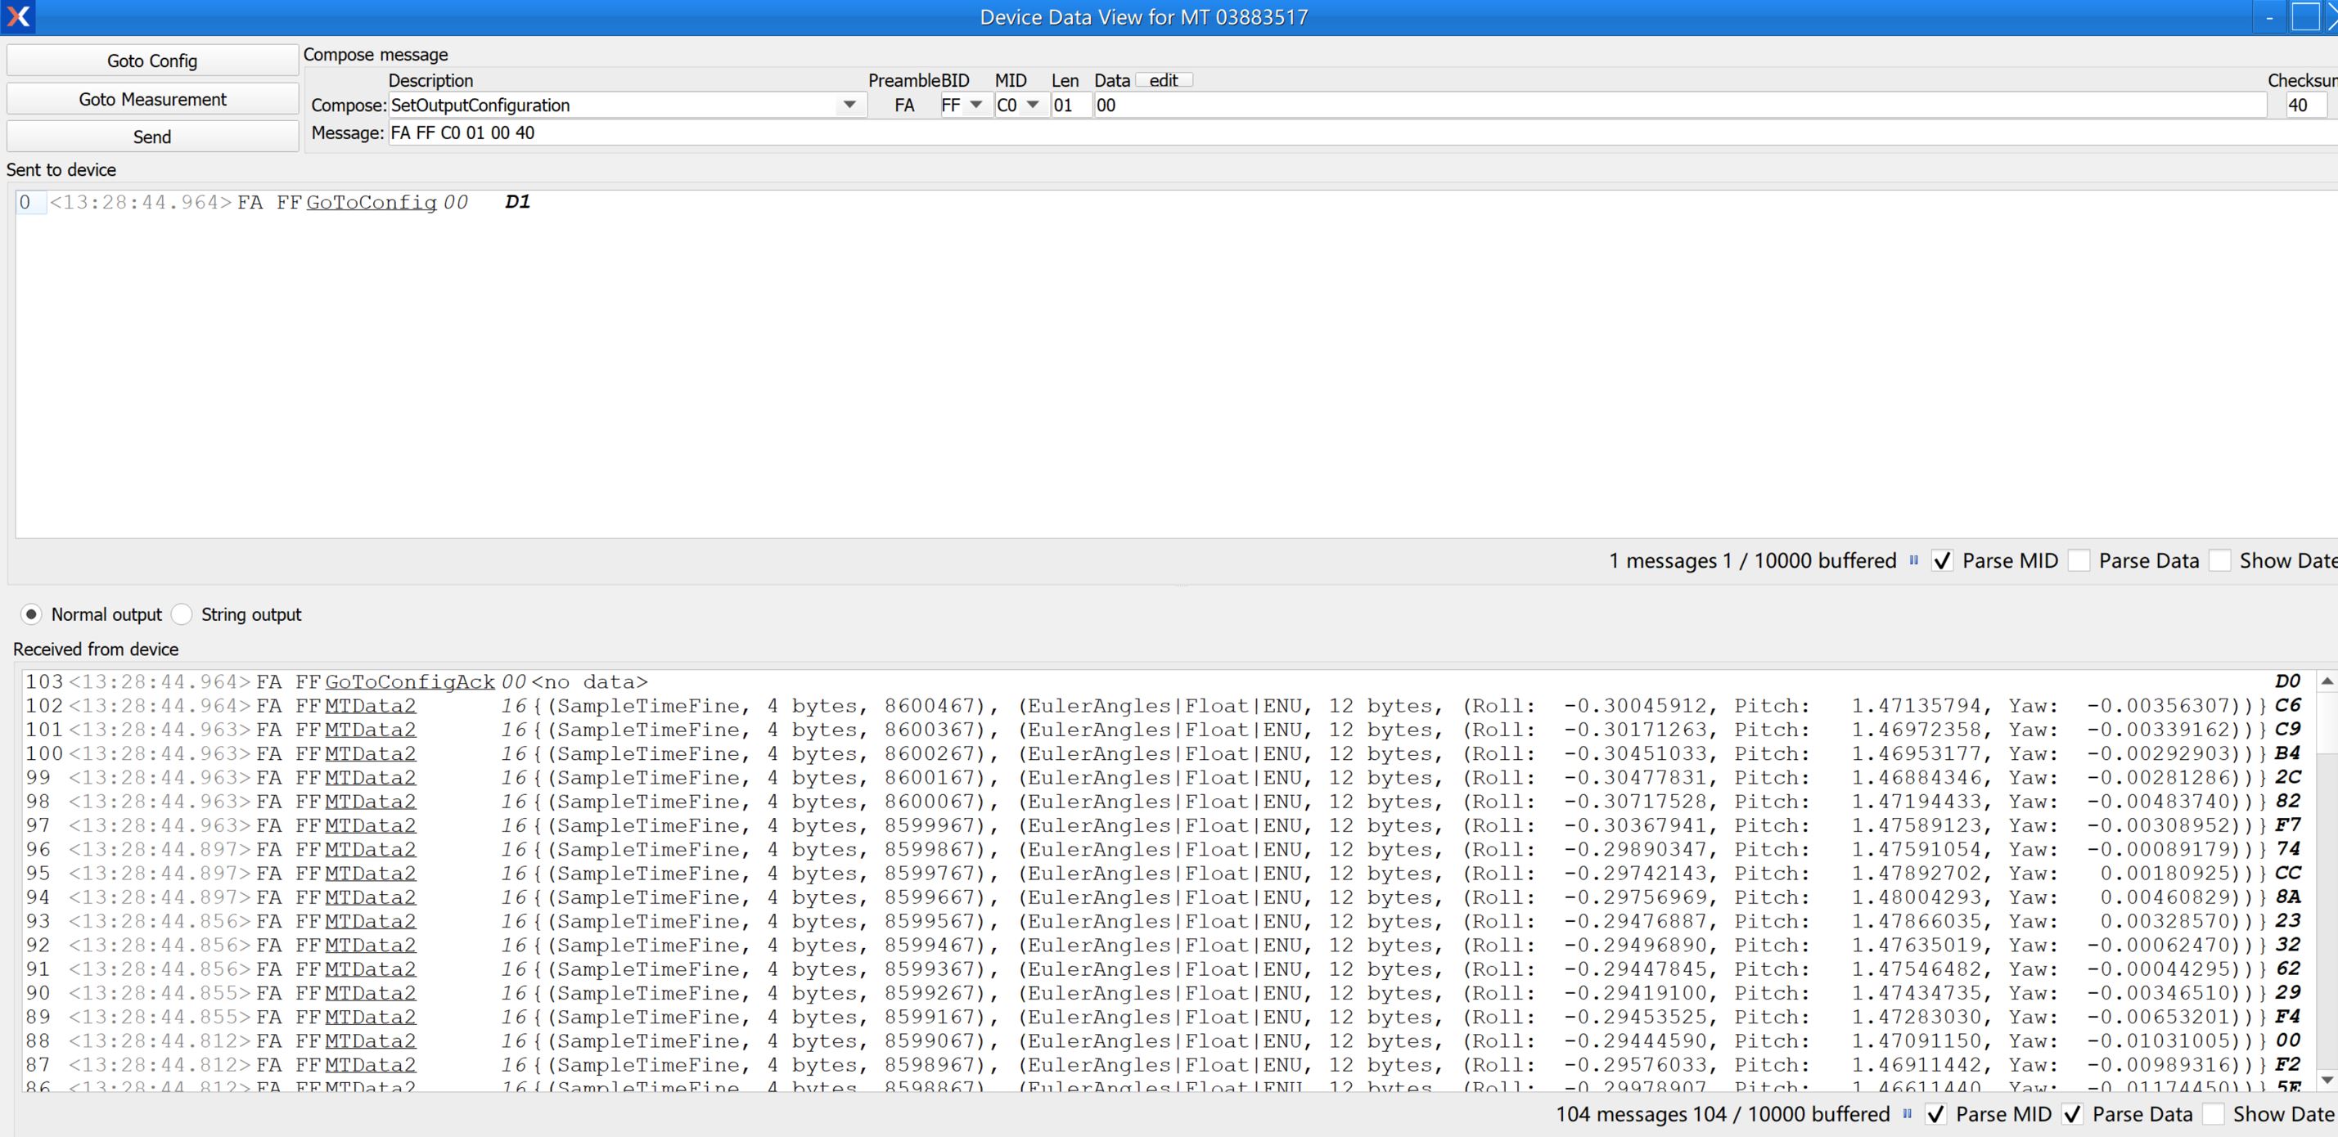2338x1137 pixels.
Task: Click the scroll-up arrow of the received list
Action: click(2327, 681)
